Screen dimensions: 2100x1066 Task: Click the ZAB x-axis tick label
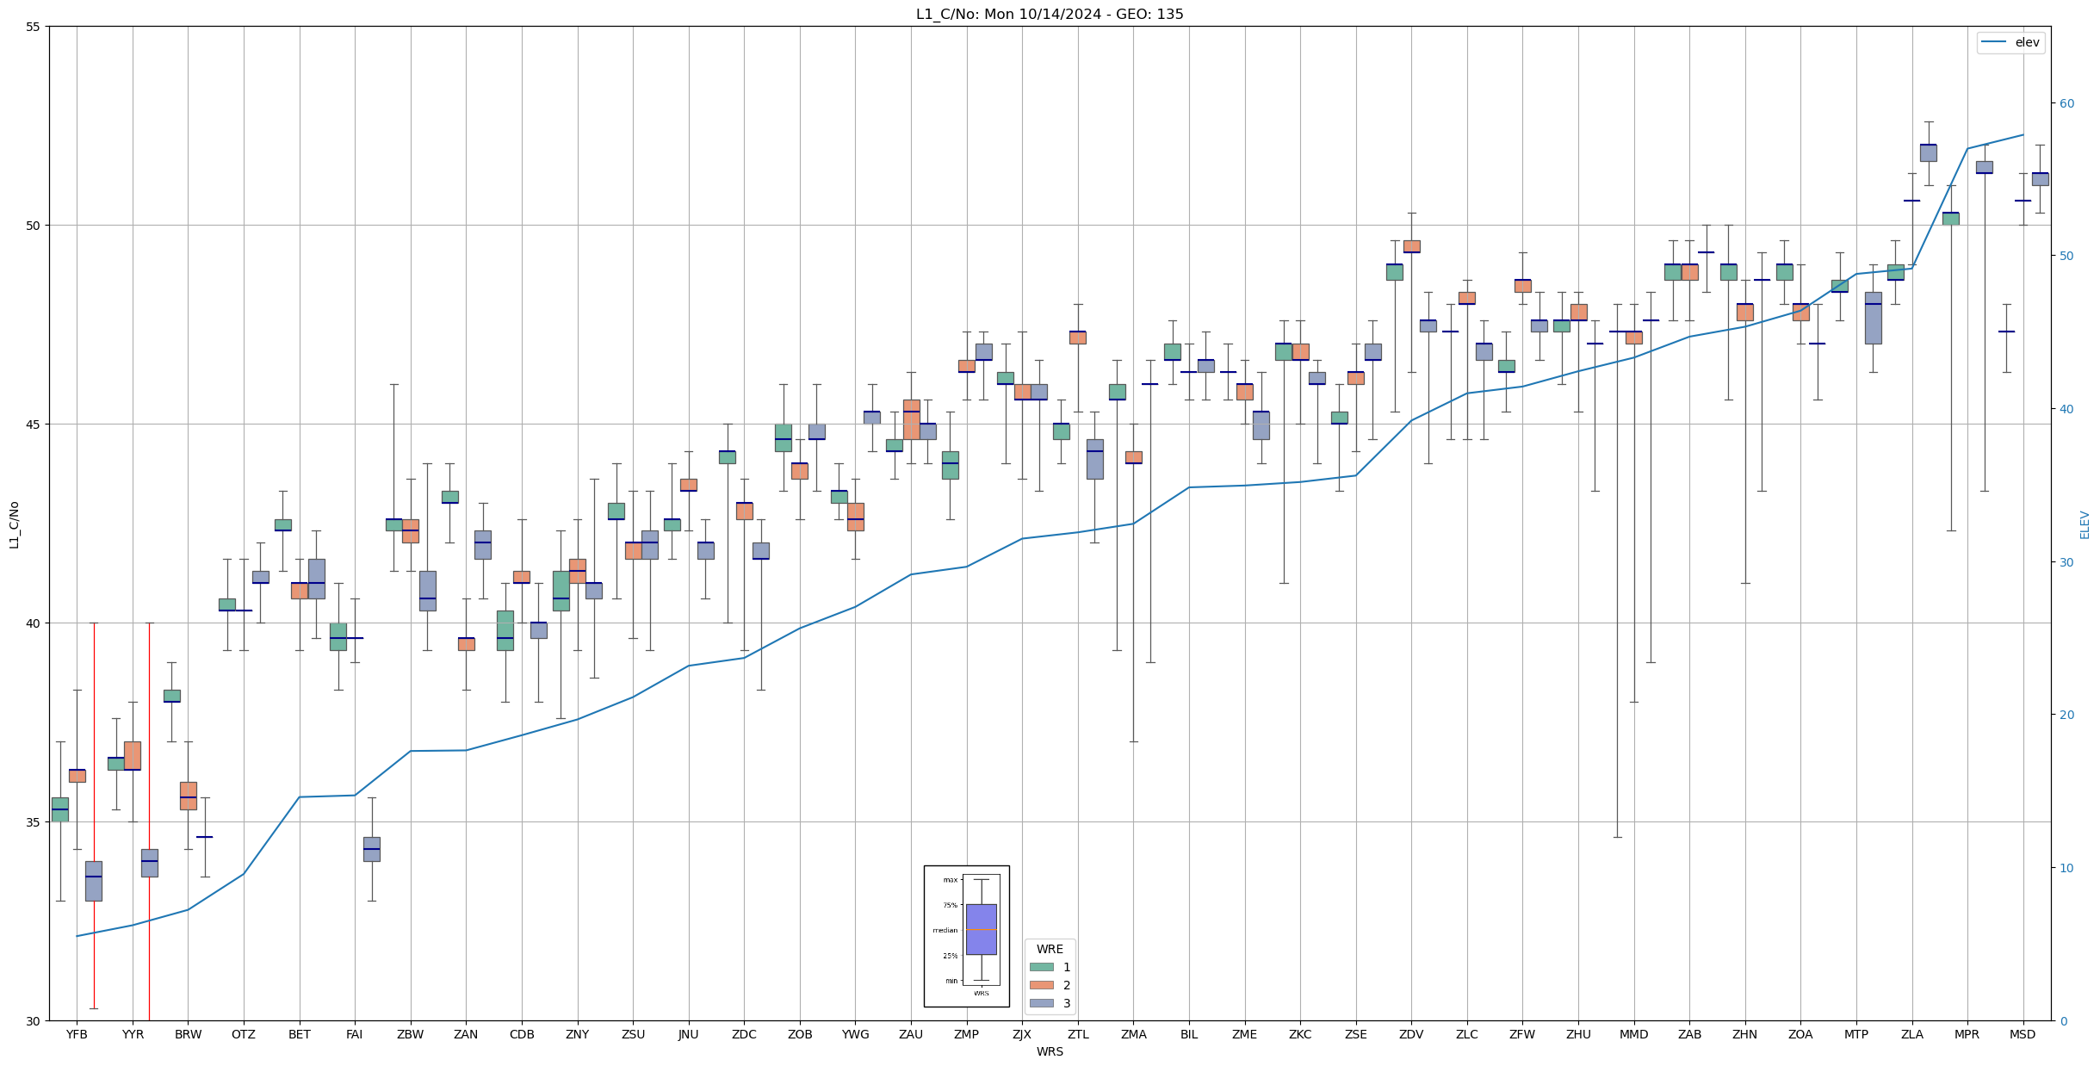point(1689,1034)
